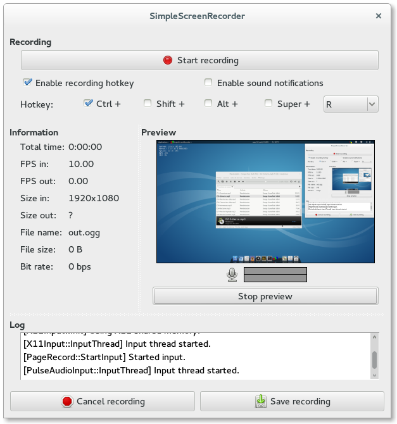397x424 pixels.
Task: Click the Total time value 0:00:00
Action: click(x=85, y=147)
